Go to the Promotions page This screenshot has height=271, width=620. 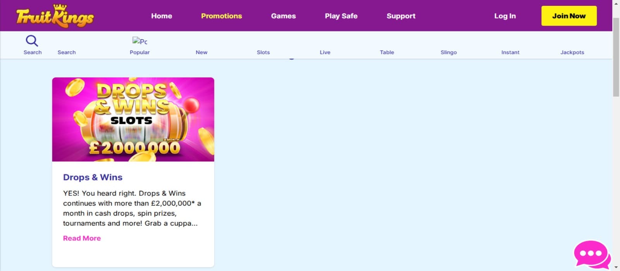221,16
